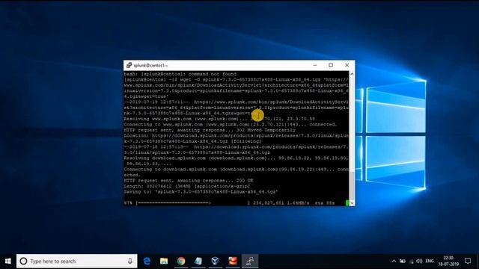This screenshot has height=269, width=479.
Task: Select the PuTTY taskbar button
Action: [x=250, y=261]
